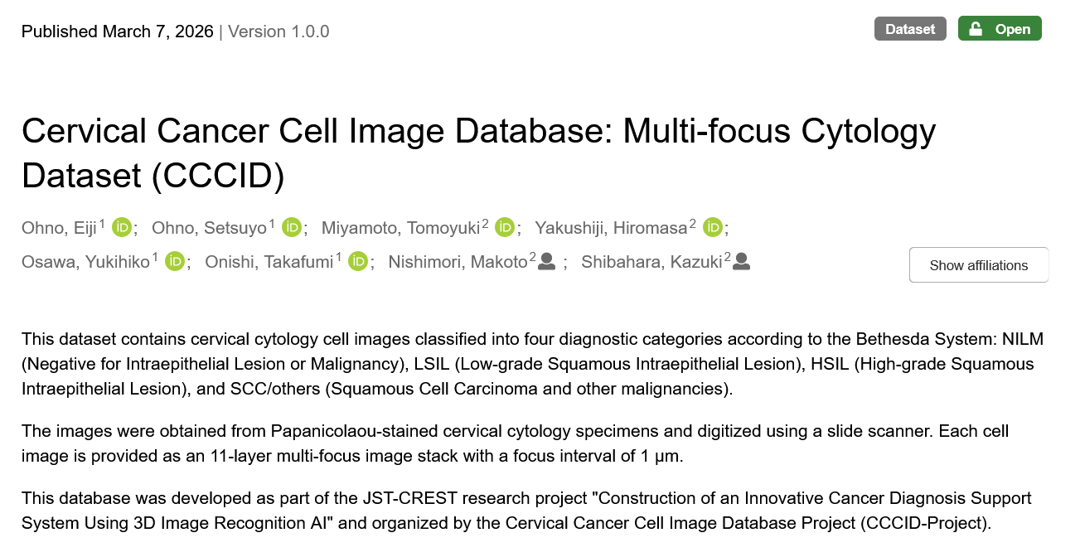Click person icon next to Nishimori, Makoto
This screenshot has height=557, width=1080.
[546, 262]
